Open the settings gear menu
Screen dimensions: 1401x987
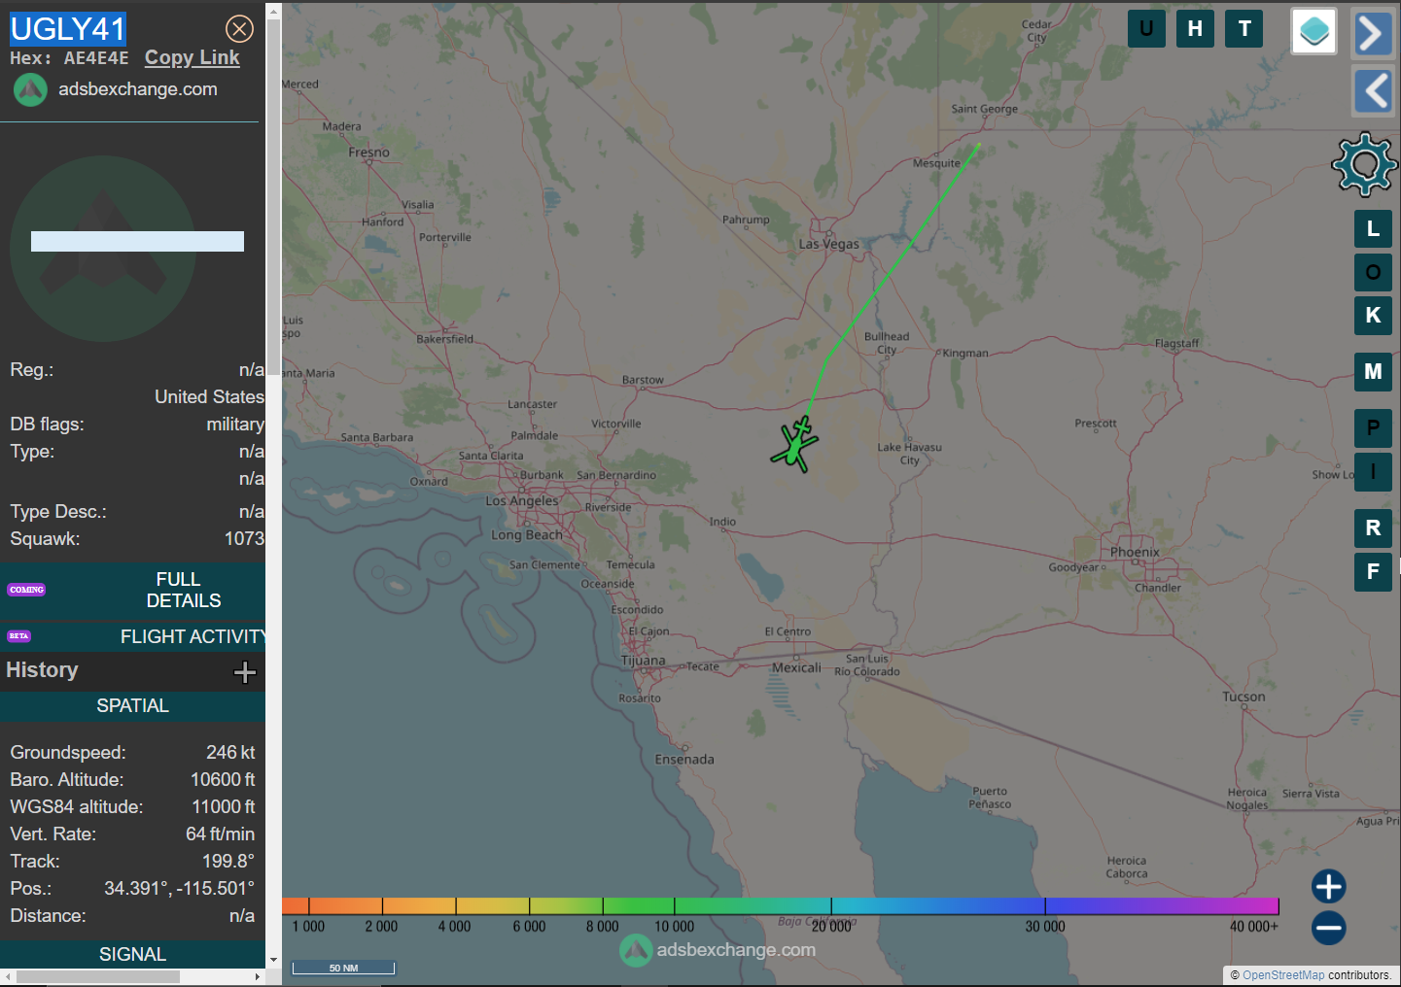[x=1365, y=165]
